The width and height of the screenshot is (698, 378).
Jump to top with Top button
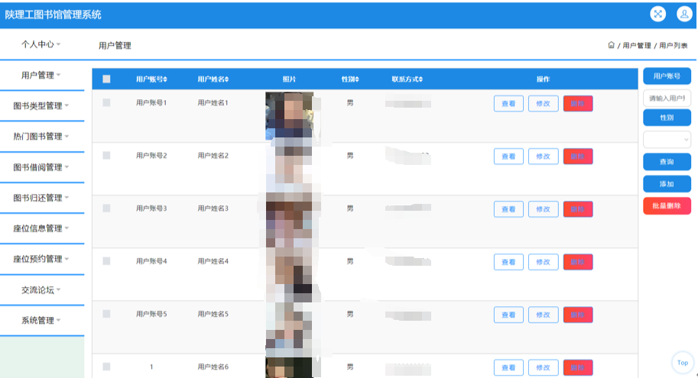(683, 363)
